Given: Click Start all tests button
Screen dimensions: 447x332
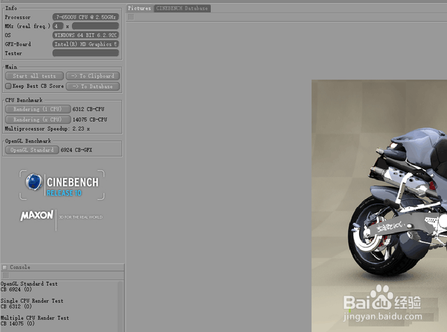Looking at the screenshot, I should [34, 76].
